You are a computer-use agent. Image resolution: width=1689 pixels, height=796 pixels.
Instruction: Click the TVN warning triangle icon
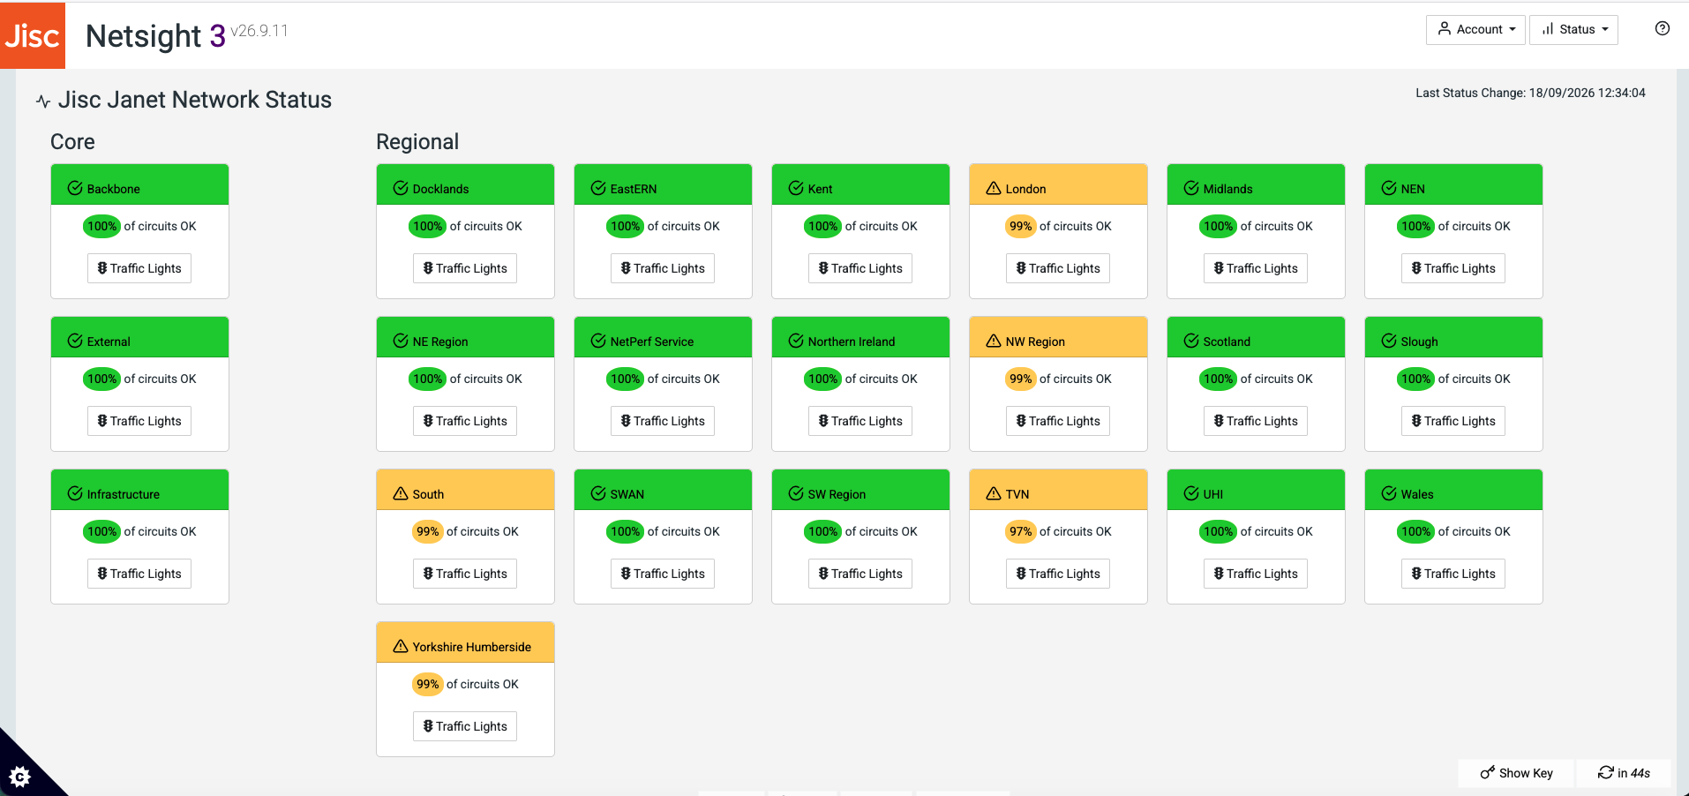pyautogui.click(x=994, y=493)
